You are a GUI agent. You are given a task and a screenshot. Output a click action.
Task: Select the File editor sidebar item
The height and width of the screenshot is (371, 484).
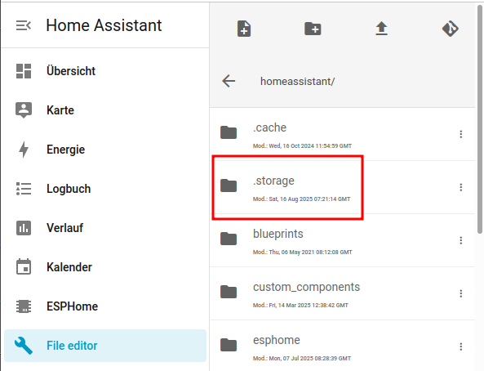[105, 346]
